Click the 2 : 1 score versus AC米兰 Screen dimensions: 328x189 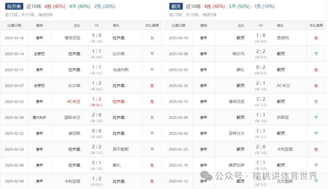coord(261,83)
